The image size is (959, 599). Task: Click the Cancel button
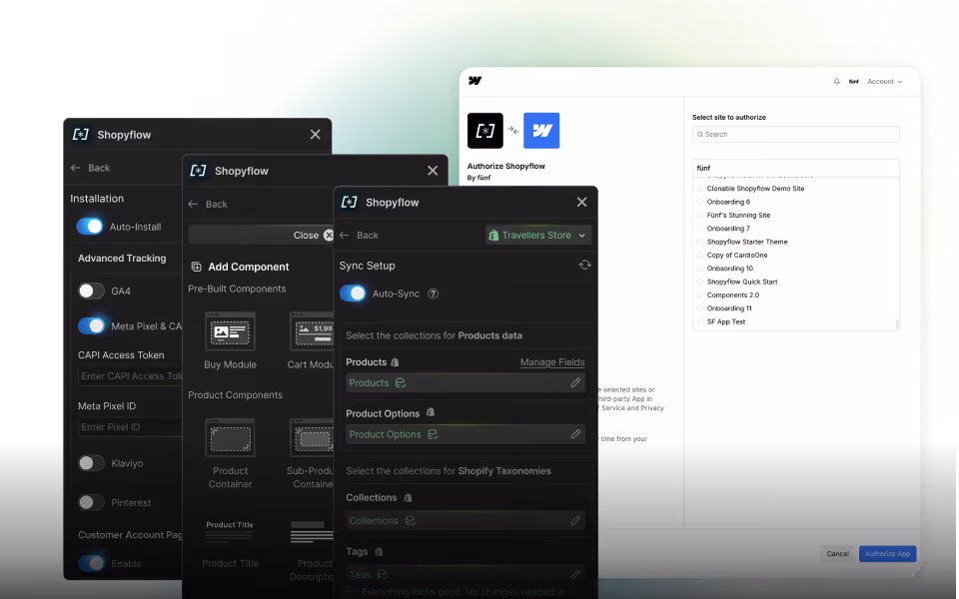[x=837, y=554]
